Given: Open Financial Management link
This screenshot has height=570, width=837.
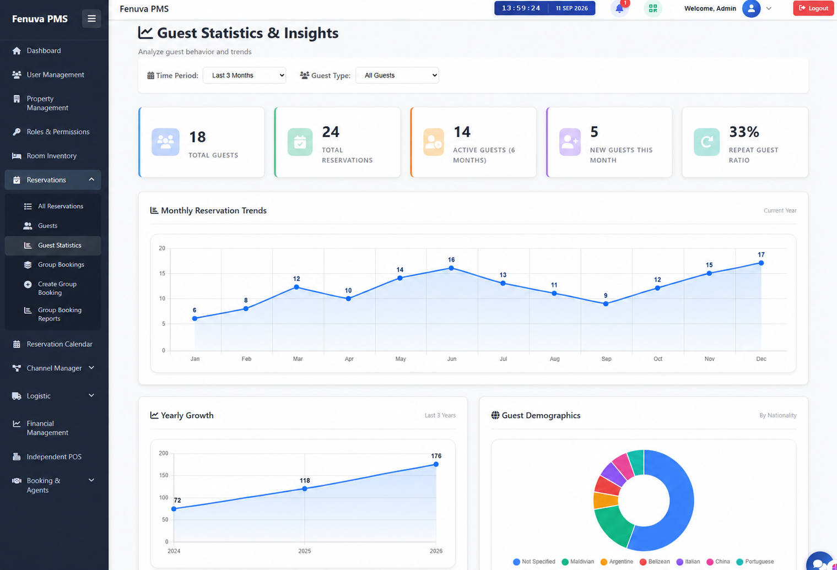Looking at the screenshot, I should pos(53,428).
